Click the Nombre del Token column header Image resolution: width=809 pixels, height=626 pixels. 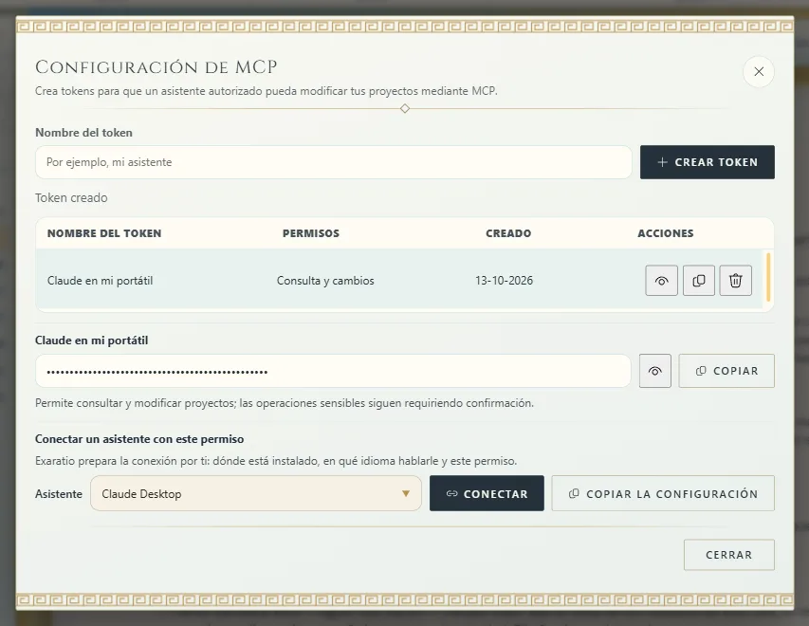coord(104,233)
